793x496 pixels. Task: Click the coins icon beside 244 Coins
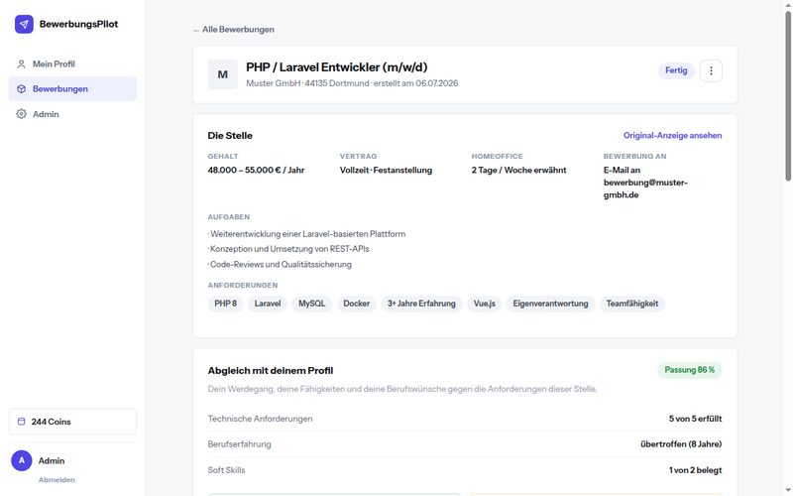21,422
